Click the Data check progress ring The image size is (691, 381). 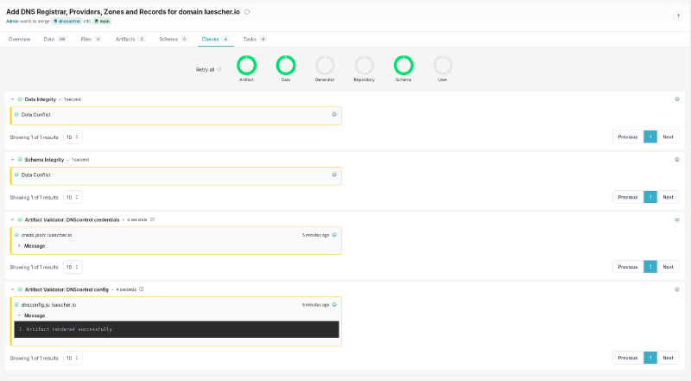point(286,66)
